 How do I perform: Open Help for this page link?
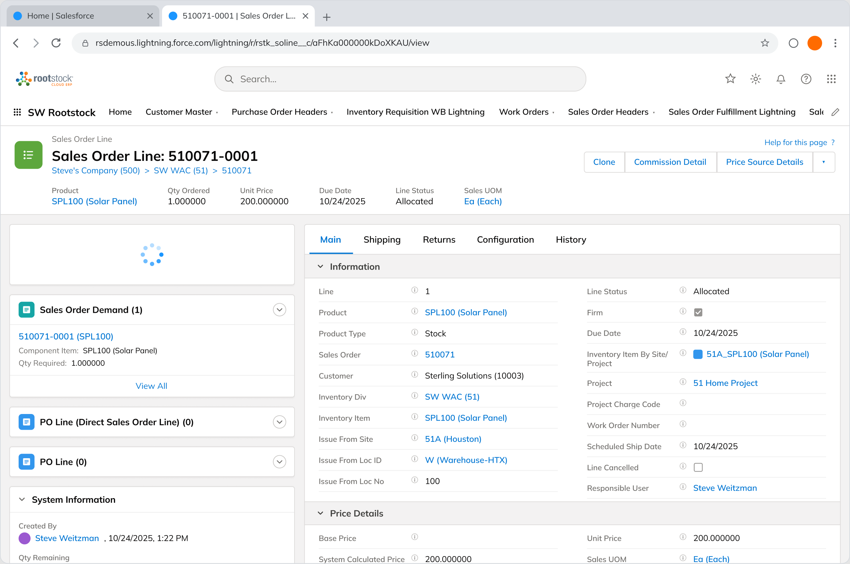799,142
